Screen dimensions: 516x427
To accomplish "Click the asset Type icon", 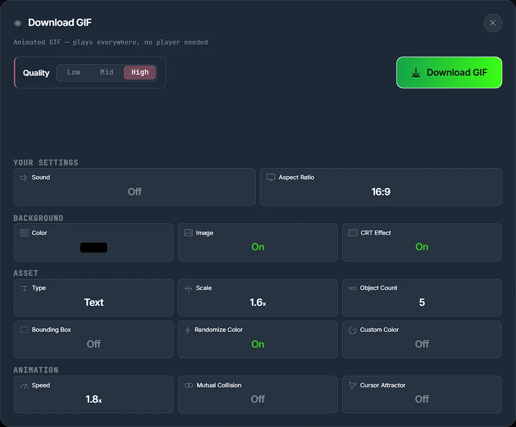I will (x=24, y=288).
